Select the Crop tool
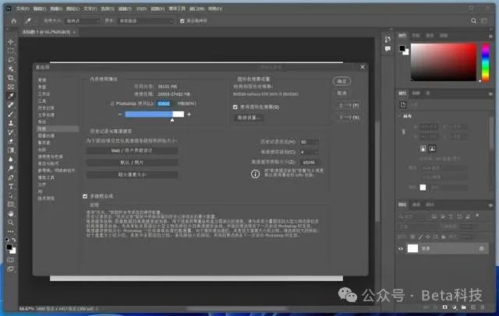 (10, 78)
